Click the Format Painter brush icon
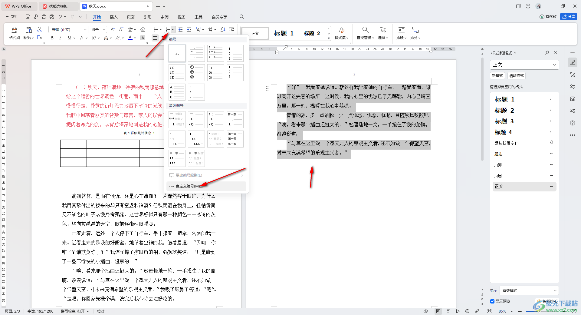Screen dimensions: 581x315 [14, 30]
